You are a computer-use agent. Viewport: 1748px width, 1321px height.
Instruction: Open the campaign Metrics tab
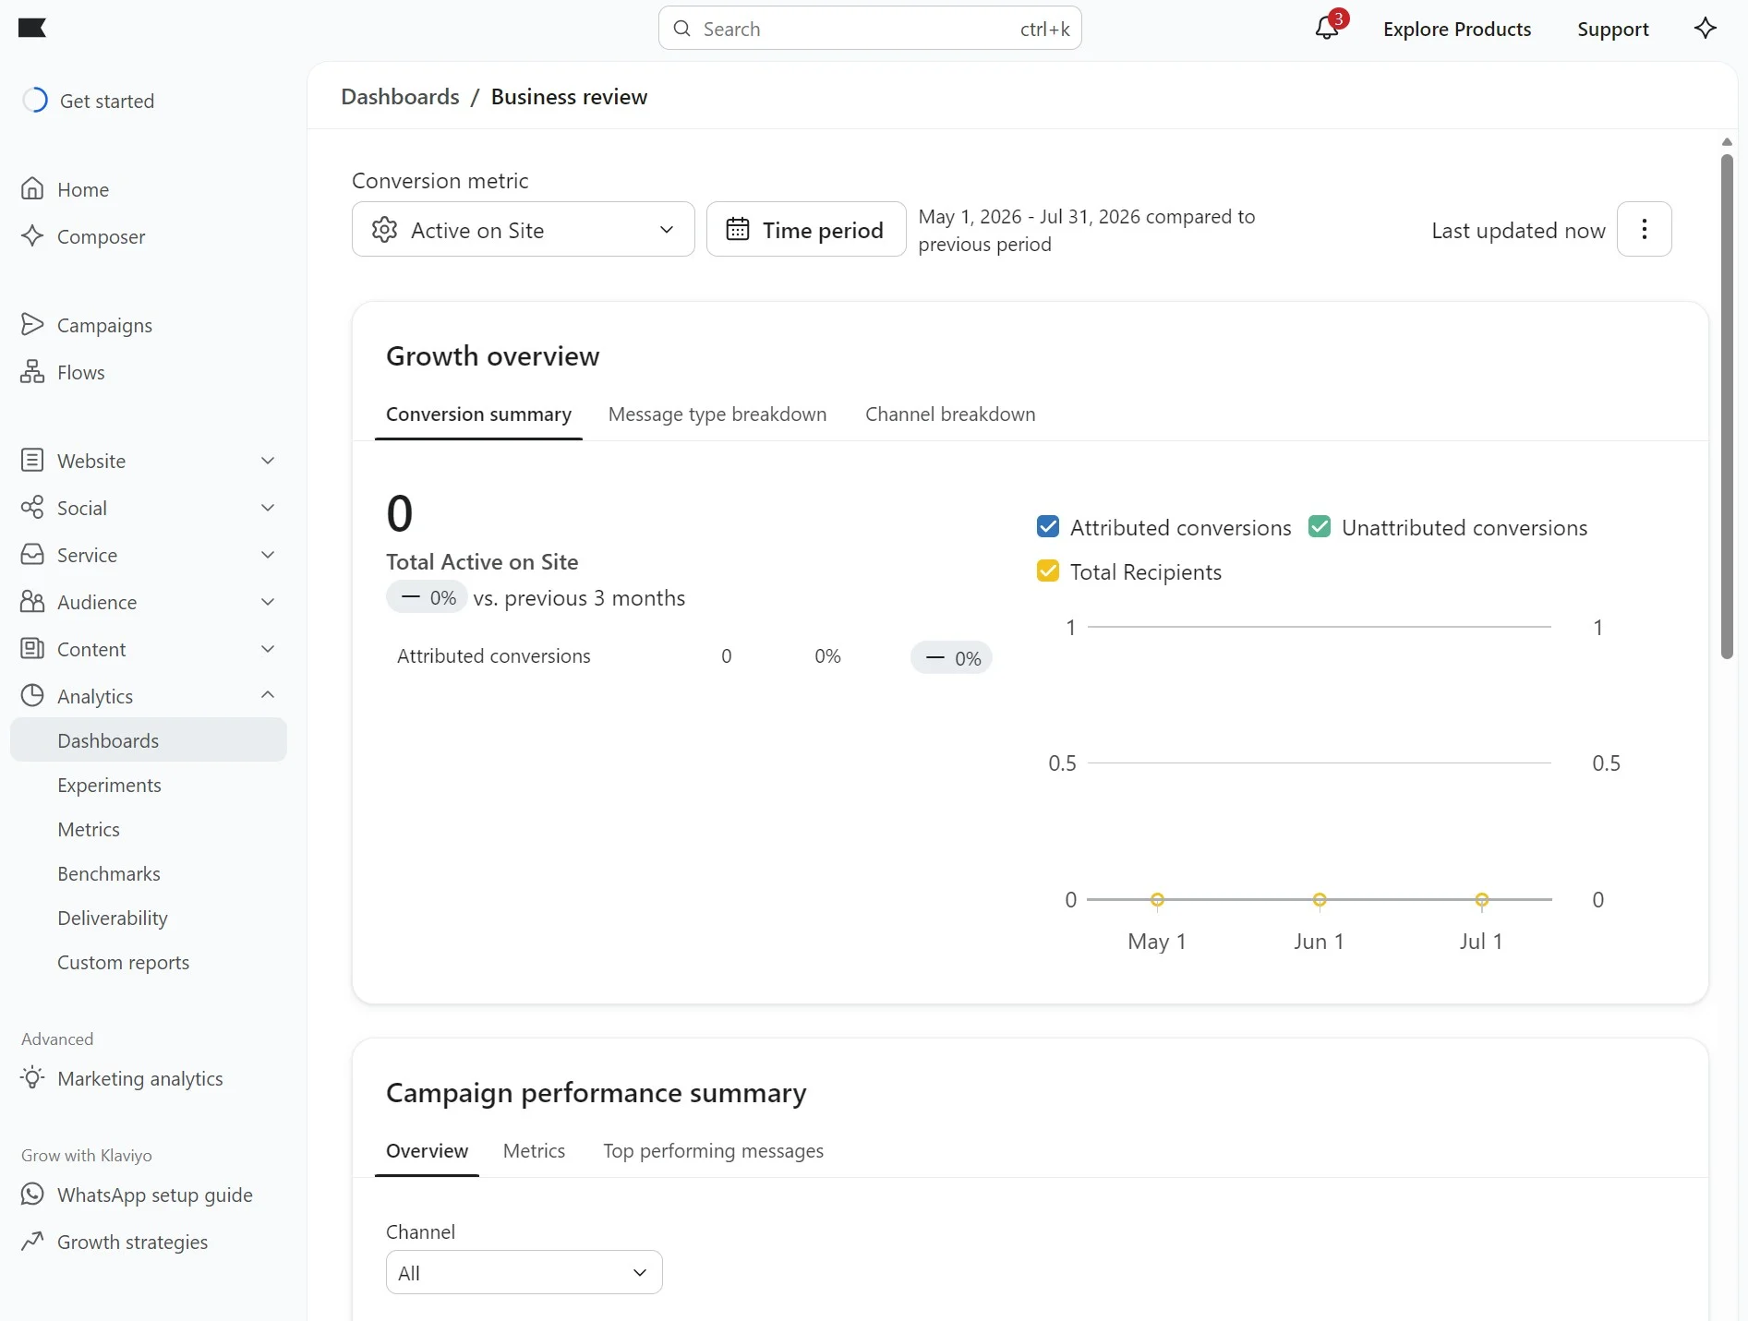point(534,1151)
